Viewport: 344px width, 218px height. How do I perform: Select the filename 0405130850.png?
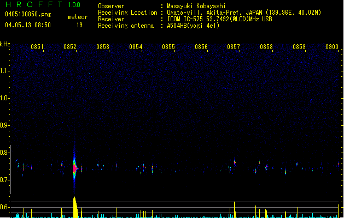28,14
